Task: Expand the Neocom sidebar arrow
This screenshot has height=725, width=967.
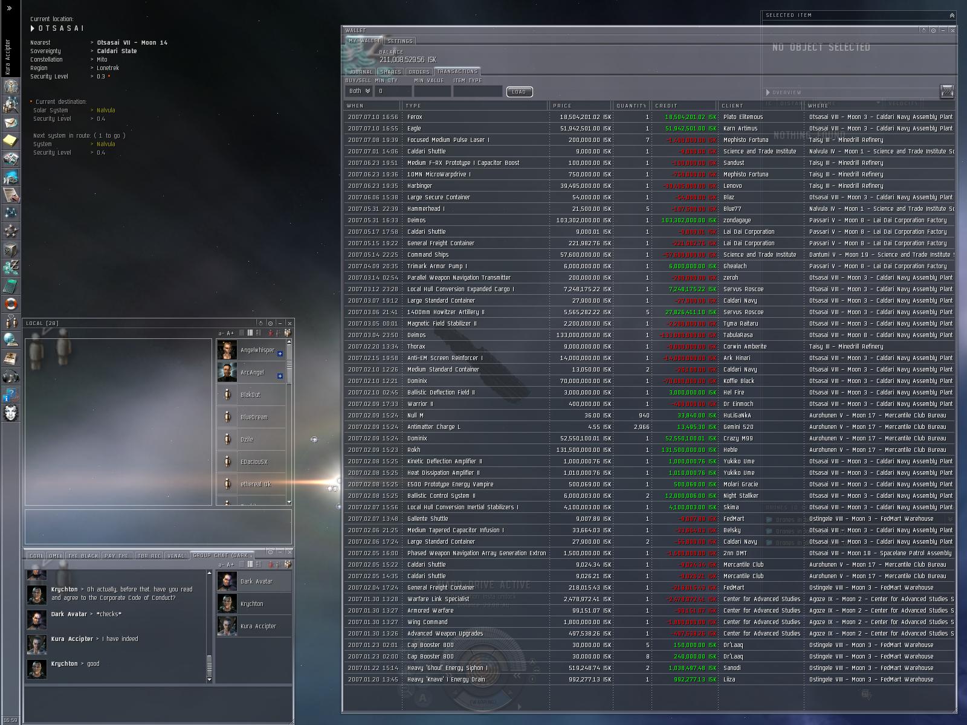Action: pos(9,8)
